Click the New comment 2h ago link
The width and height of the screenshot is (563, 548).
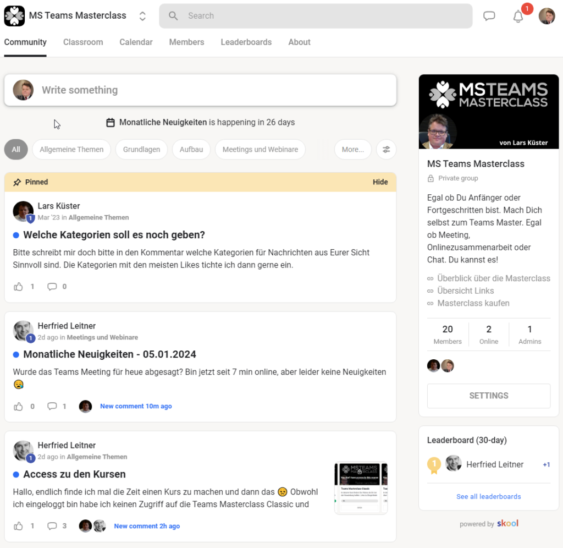(x=147, y=526)
